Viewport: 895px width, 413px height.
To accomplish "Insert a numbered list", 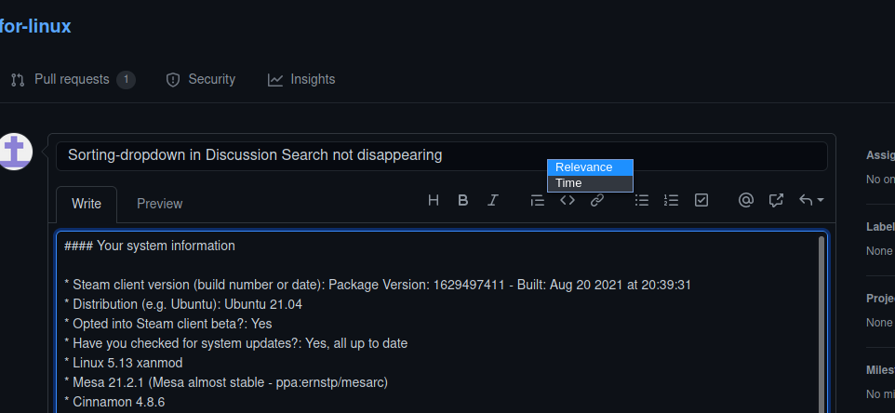I will pyautogui.click(x=672, y=200).
